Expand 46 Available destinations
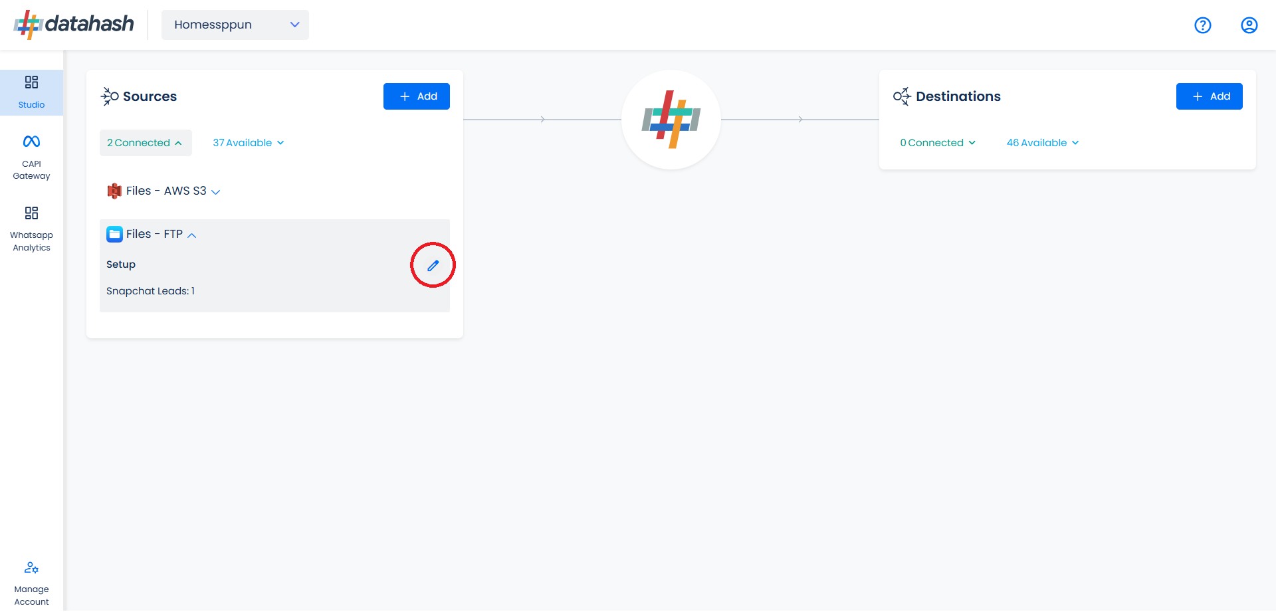Viewport: 1276px width, 614px height. pyautogui.click(x=1043, y=143)
